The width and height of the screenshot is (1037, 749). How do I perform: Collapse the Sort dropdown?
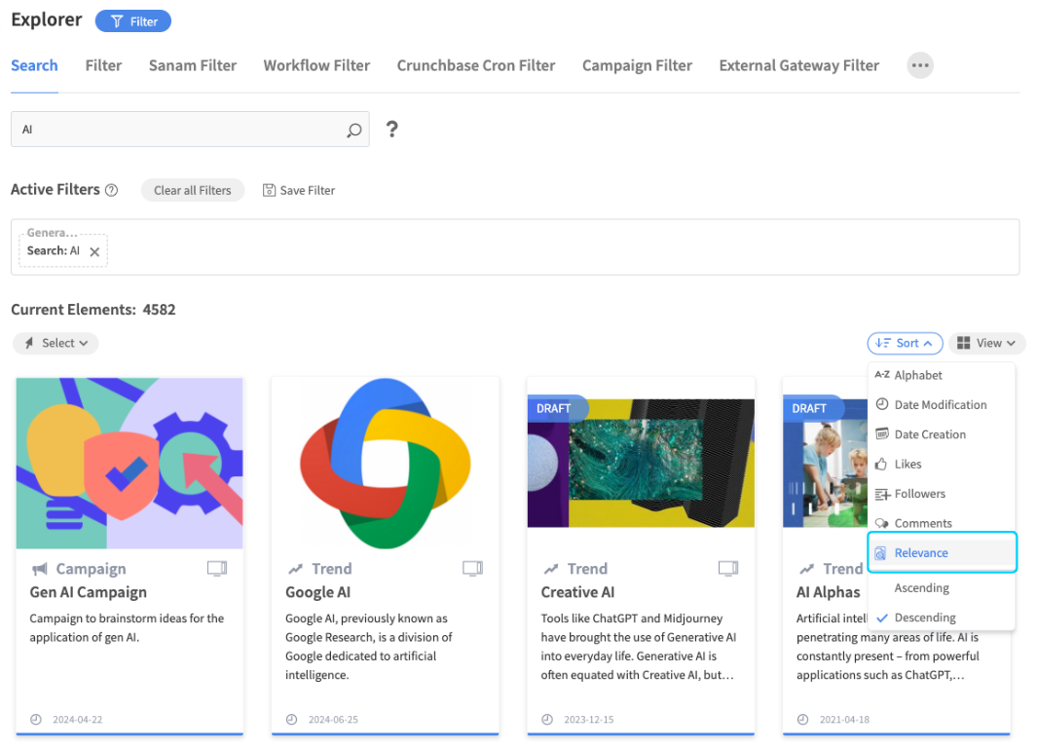(x=905, y=343)
